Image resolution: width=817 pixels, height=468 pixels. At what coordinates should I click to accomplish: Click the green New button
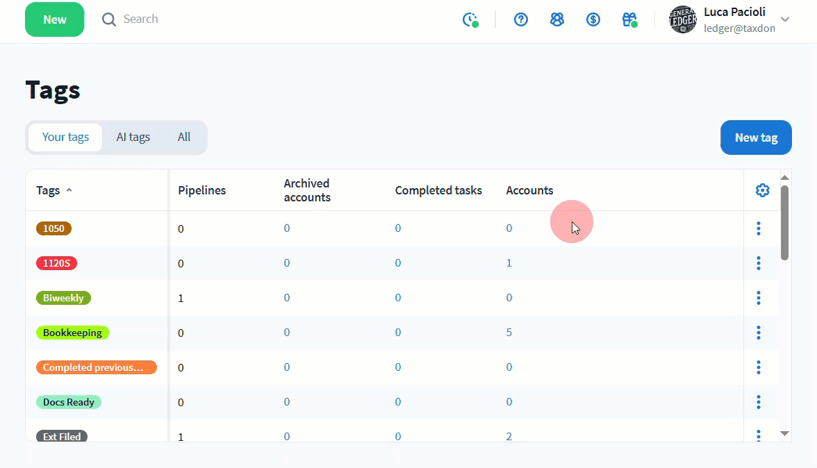(54, 19)
